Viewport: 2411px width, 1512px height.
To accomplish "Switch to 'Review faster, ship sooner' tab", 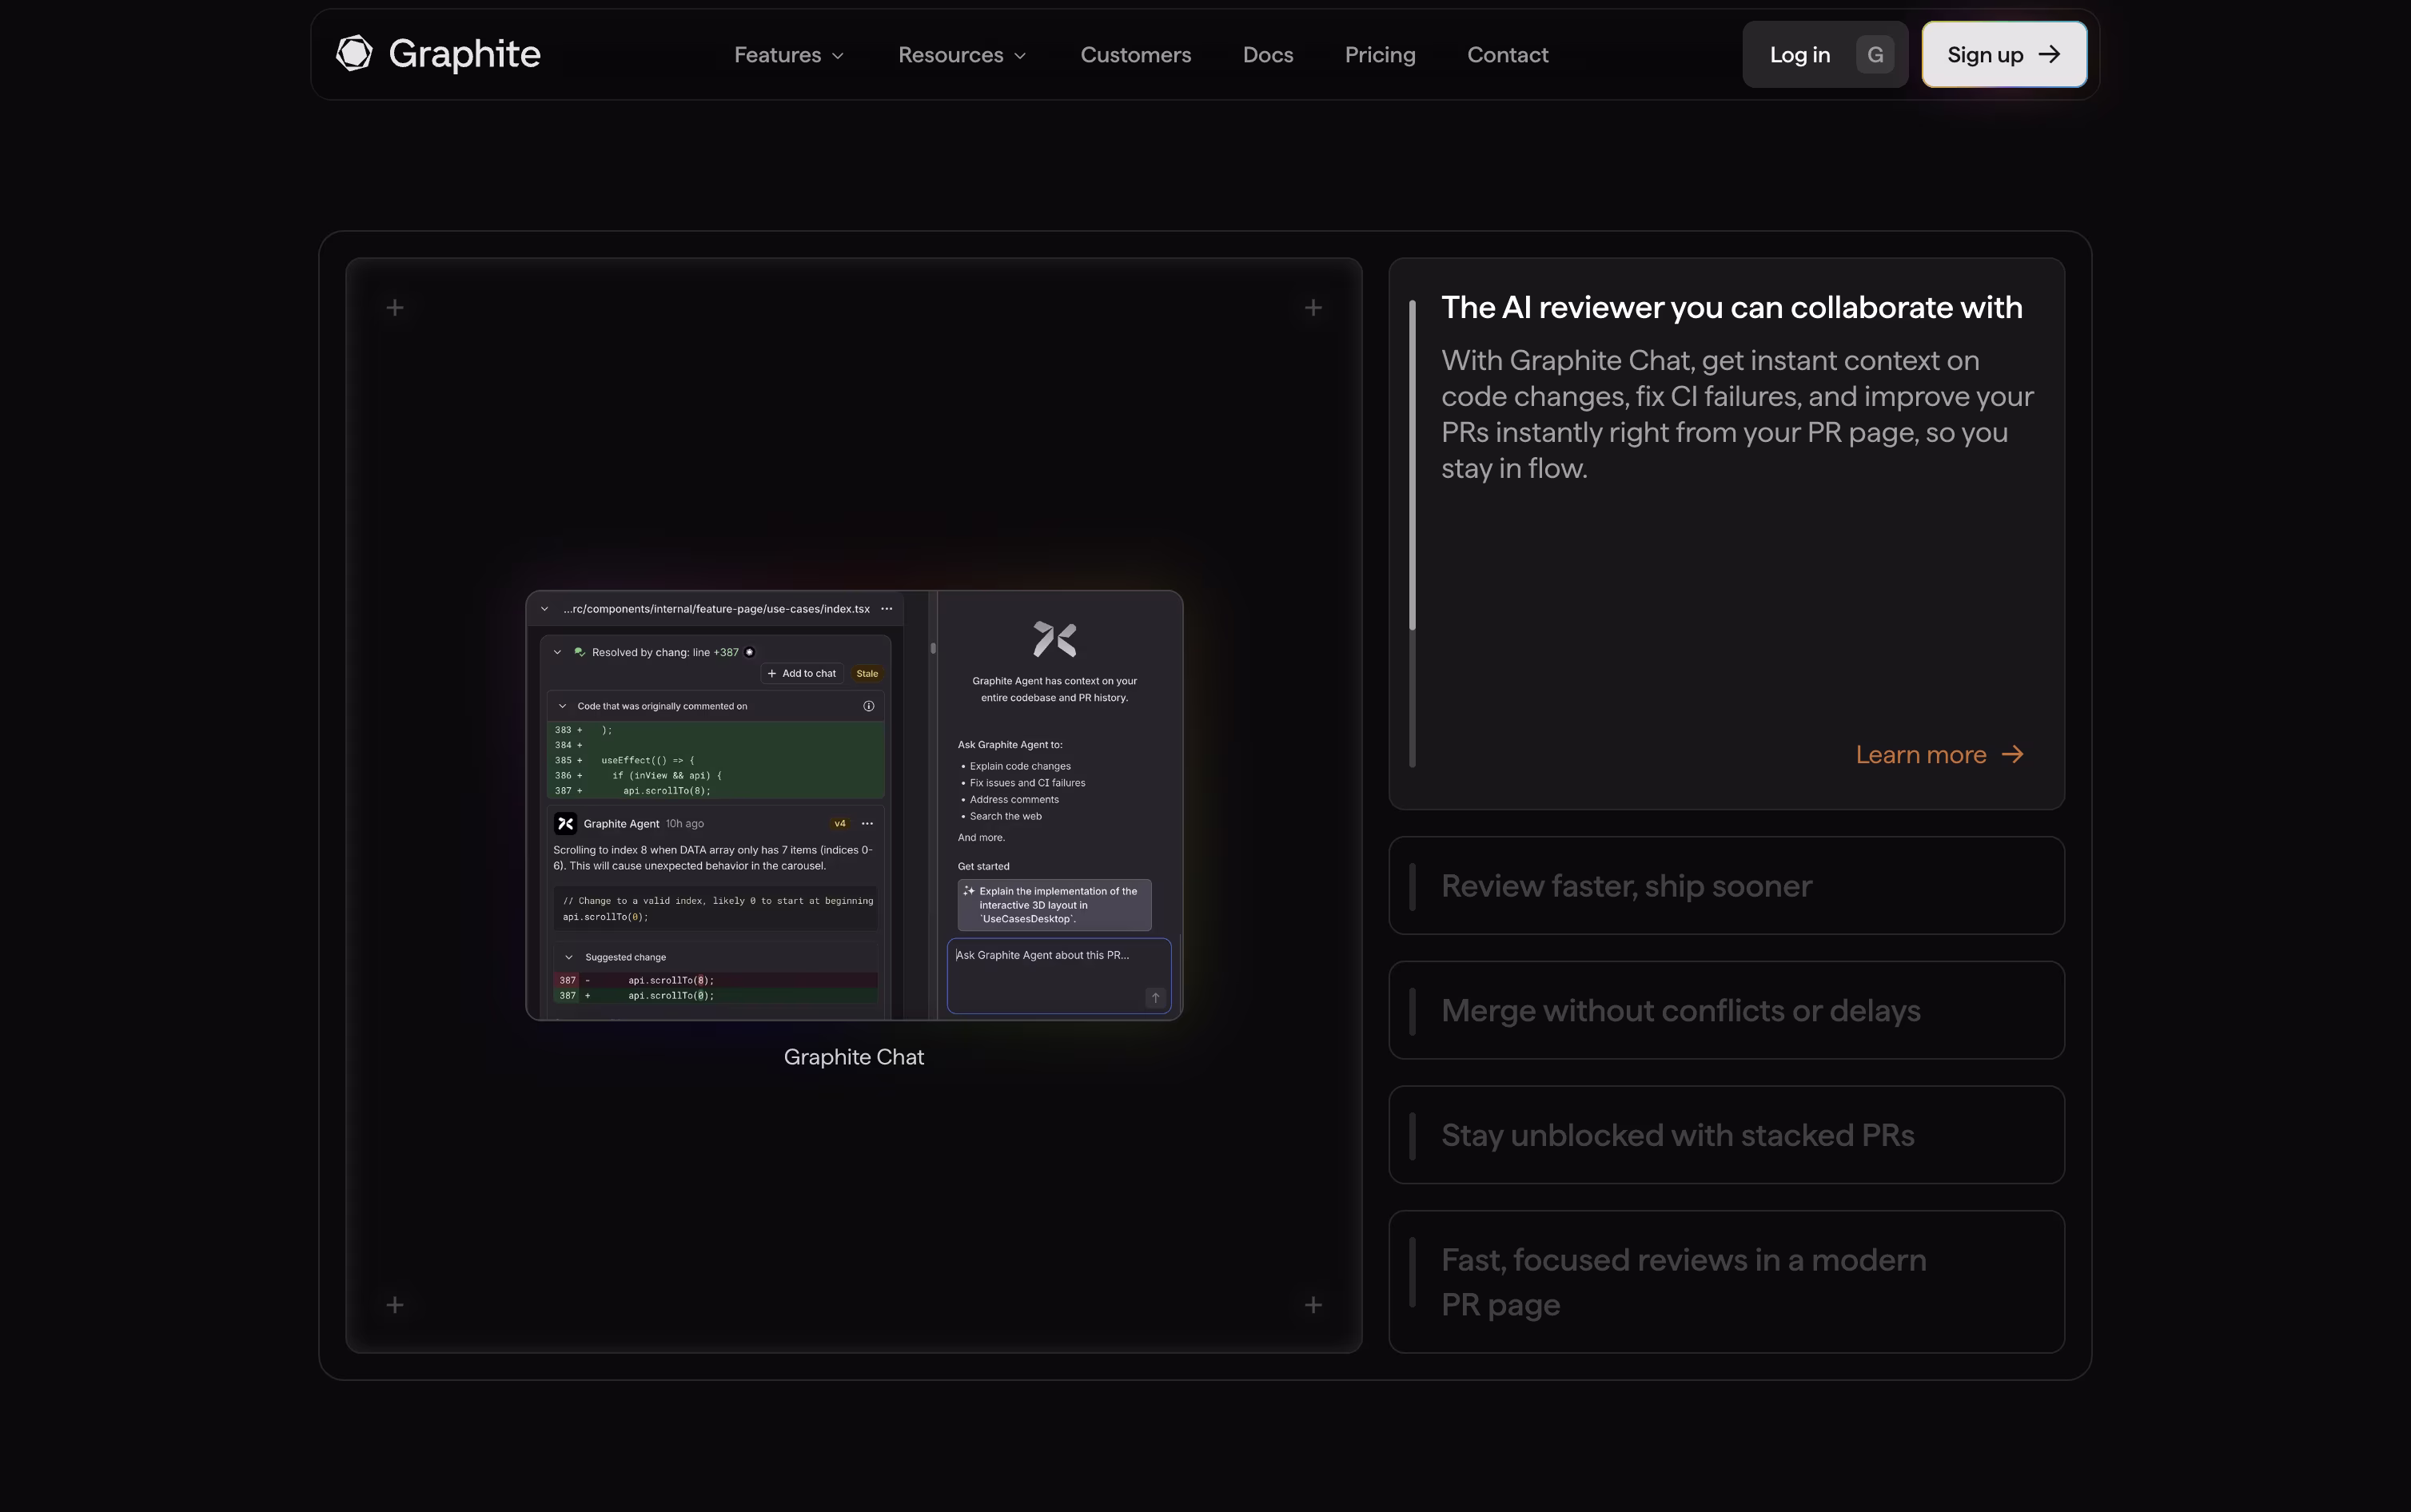I will click(1726, 885).
